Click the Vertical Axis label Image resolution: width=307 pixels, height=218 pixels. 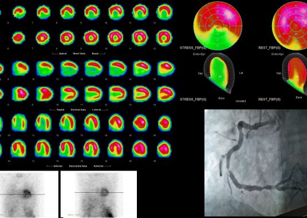(x=78, y=110)
